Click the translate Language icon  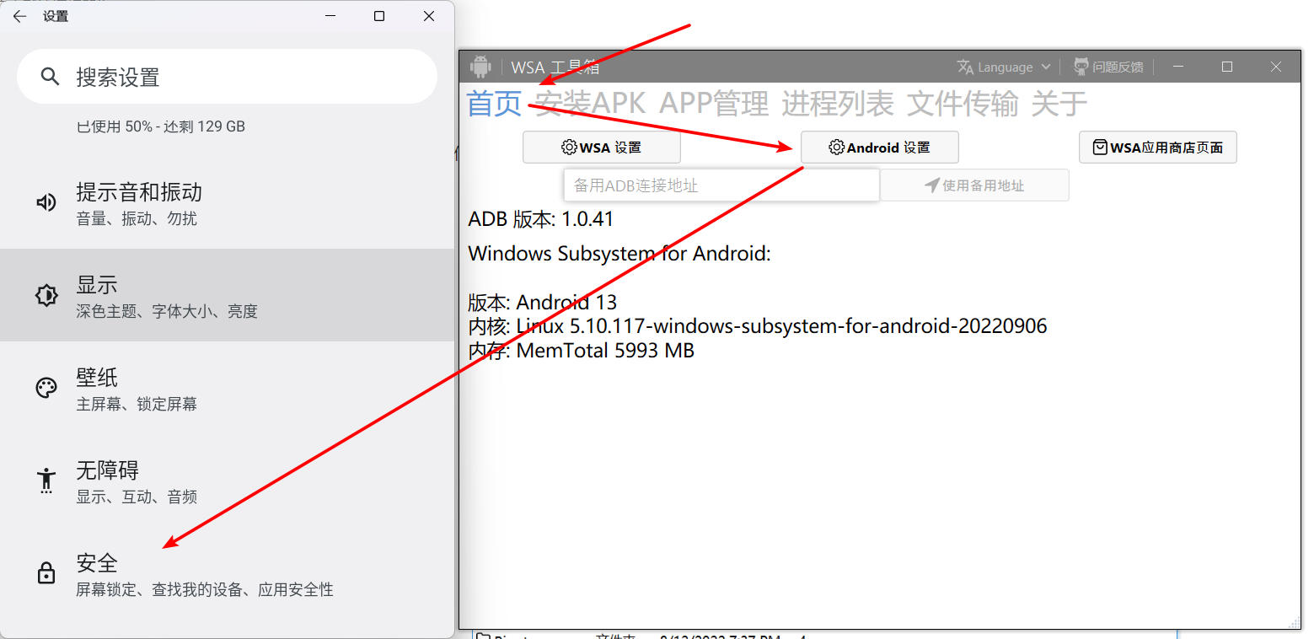965,67
